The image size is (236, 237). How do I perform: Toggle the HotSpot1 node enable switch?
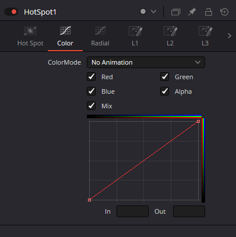click(11, 12)
